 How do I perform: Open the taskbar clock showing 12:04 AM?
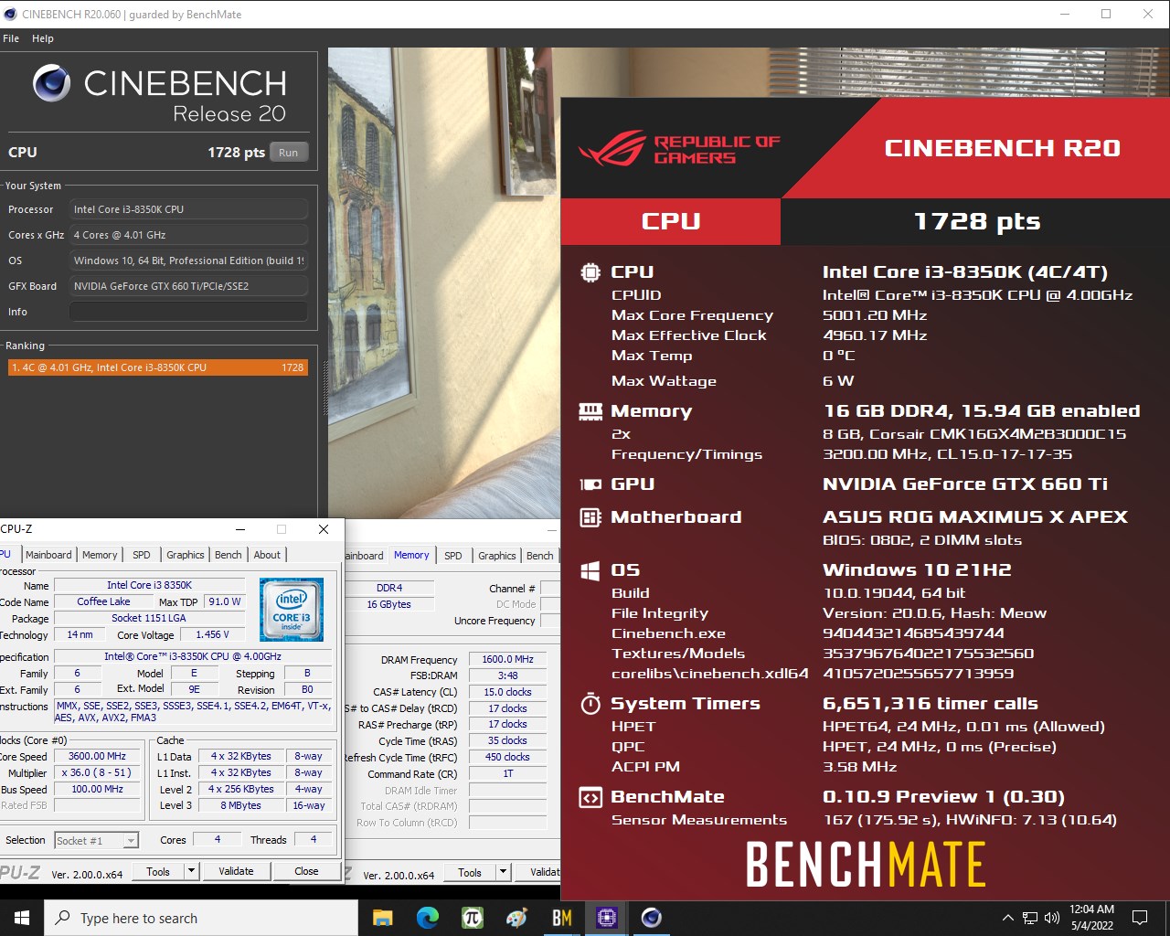(x=1091, y=918)
